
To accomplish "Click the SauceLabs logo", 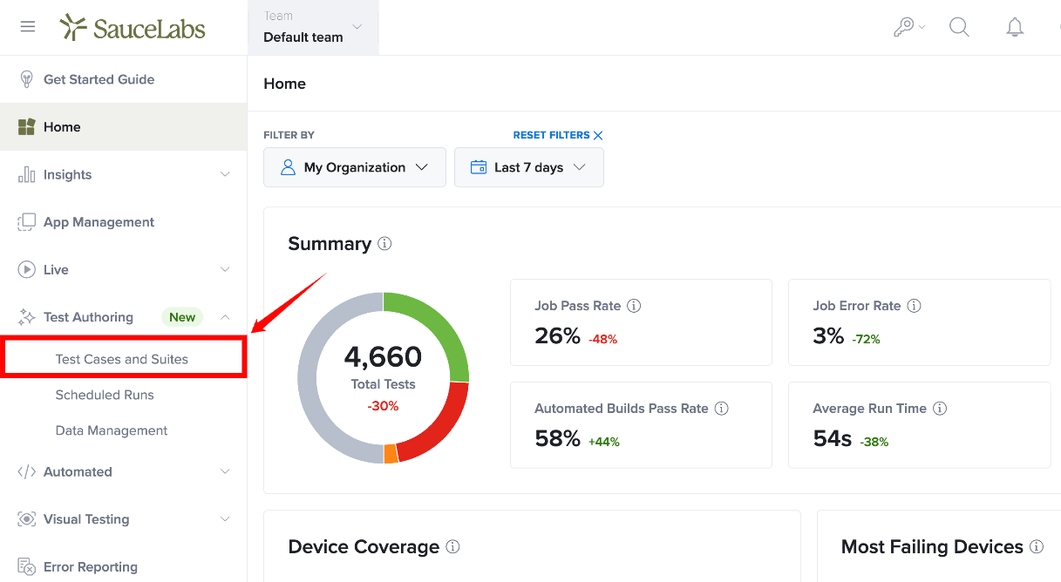I will (x=133, y=28).
